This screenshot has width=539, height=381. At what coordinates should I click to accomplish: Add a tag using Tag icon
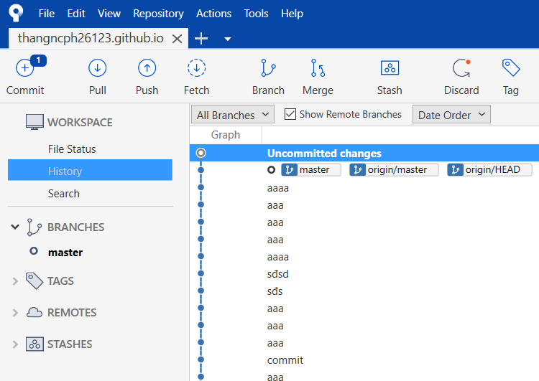(x=511, y=67)
